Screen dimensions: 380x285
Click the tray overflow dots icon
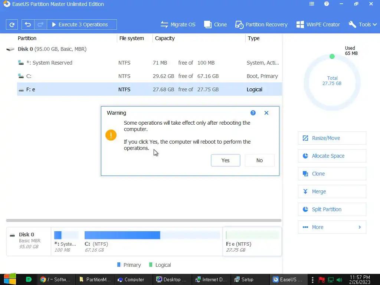point(312,280)
